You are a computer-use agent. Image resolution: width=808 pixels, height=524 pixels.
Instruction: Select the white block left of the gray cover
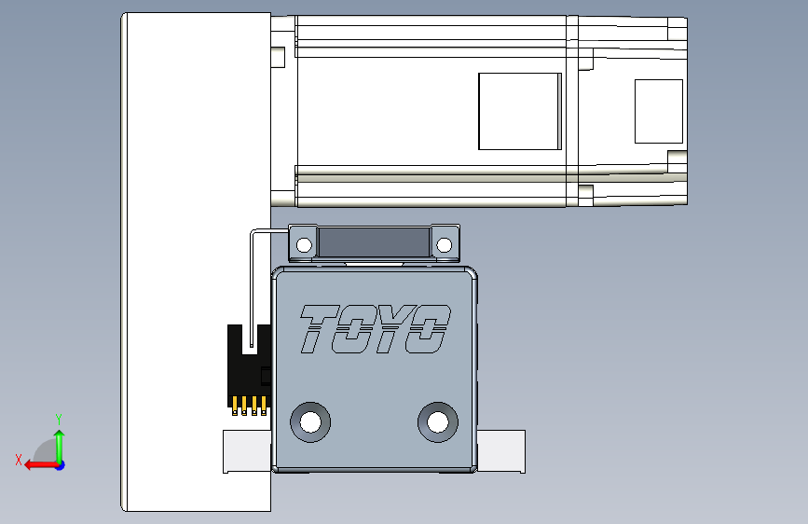(247, 451)
